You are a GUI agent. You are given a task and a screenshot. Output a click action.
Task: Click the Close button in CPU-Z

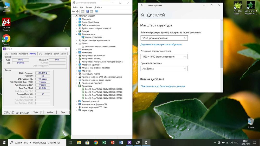[63, 112]
